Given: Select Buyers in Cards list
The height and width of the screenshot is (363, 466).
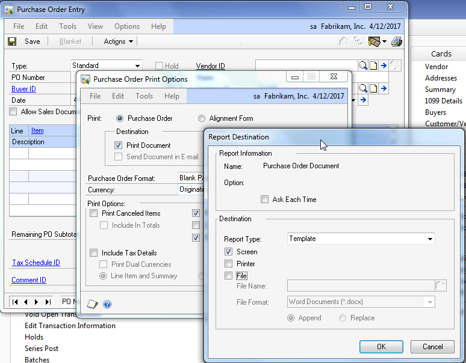Looking at the screenshot, I should point(435,112).
